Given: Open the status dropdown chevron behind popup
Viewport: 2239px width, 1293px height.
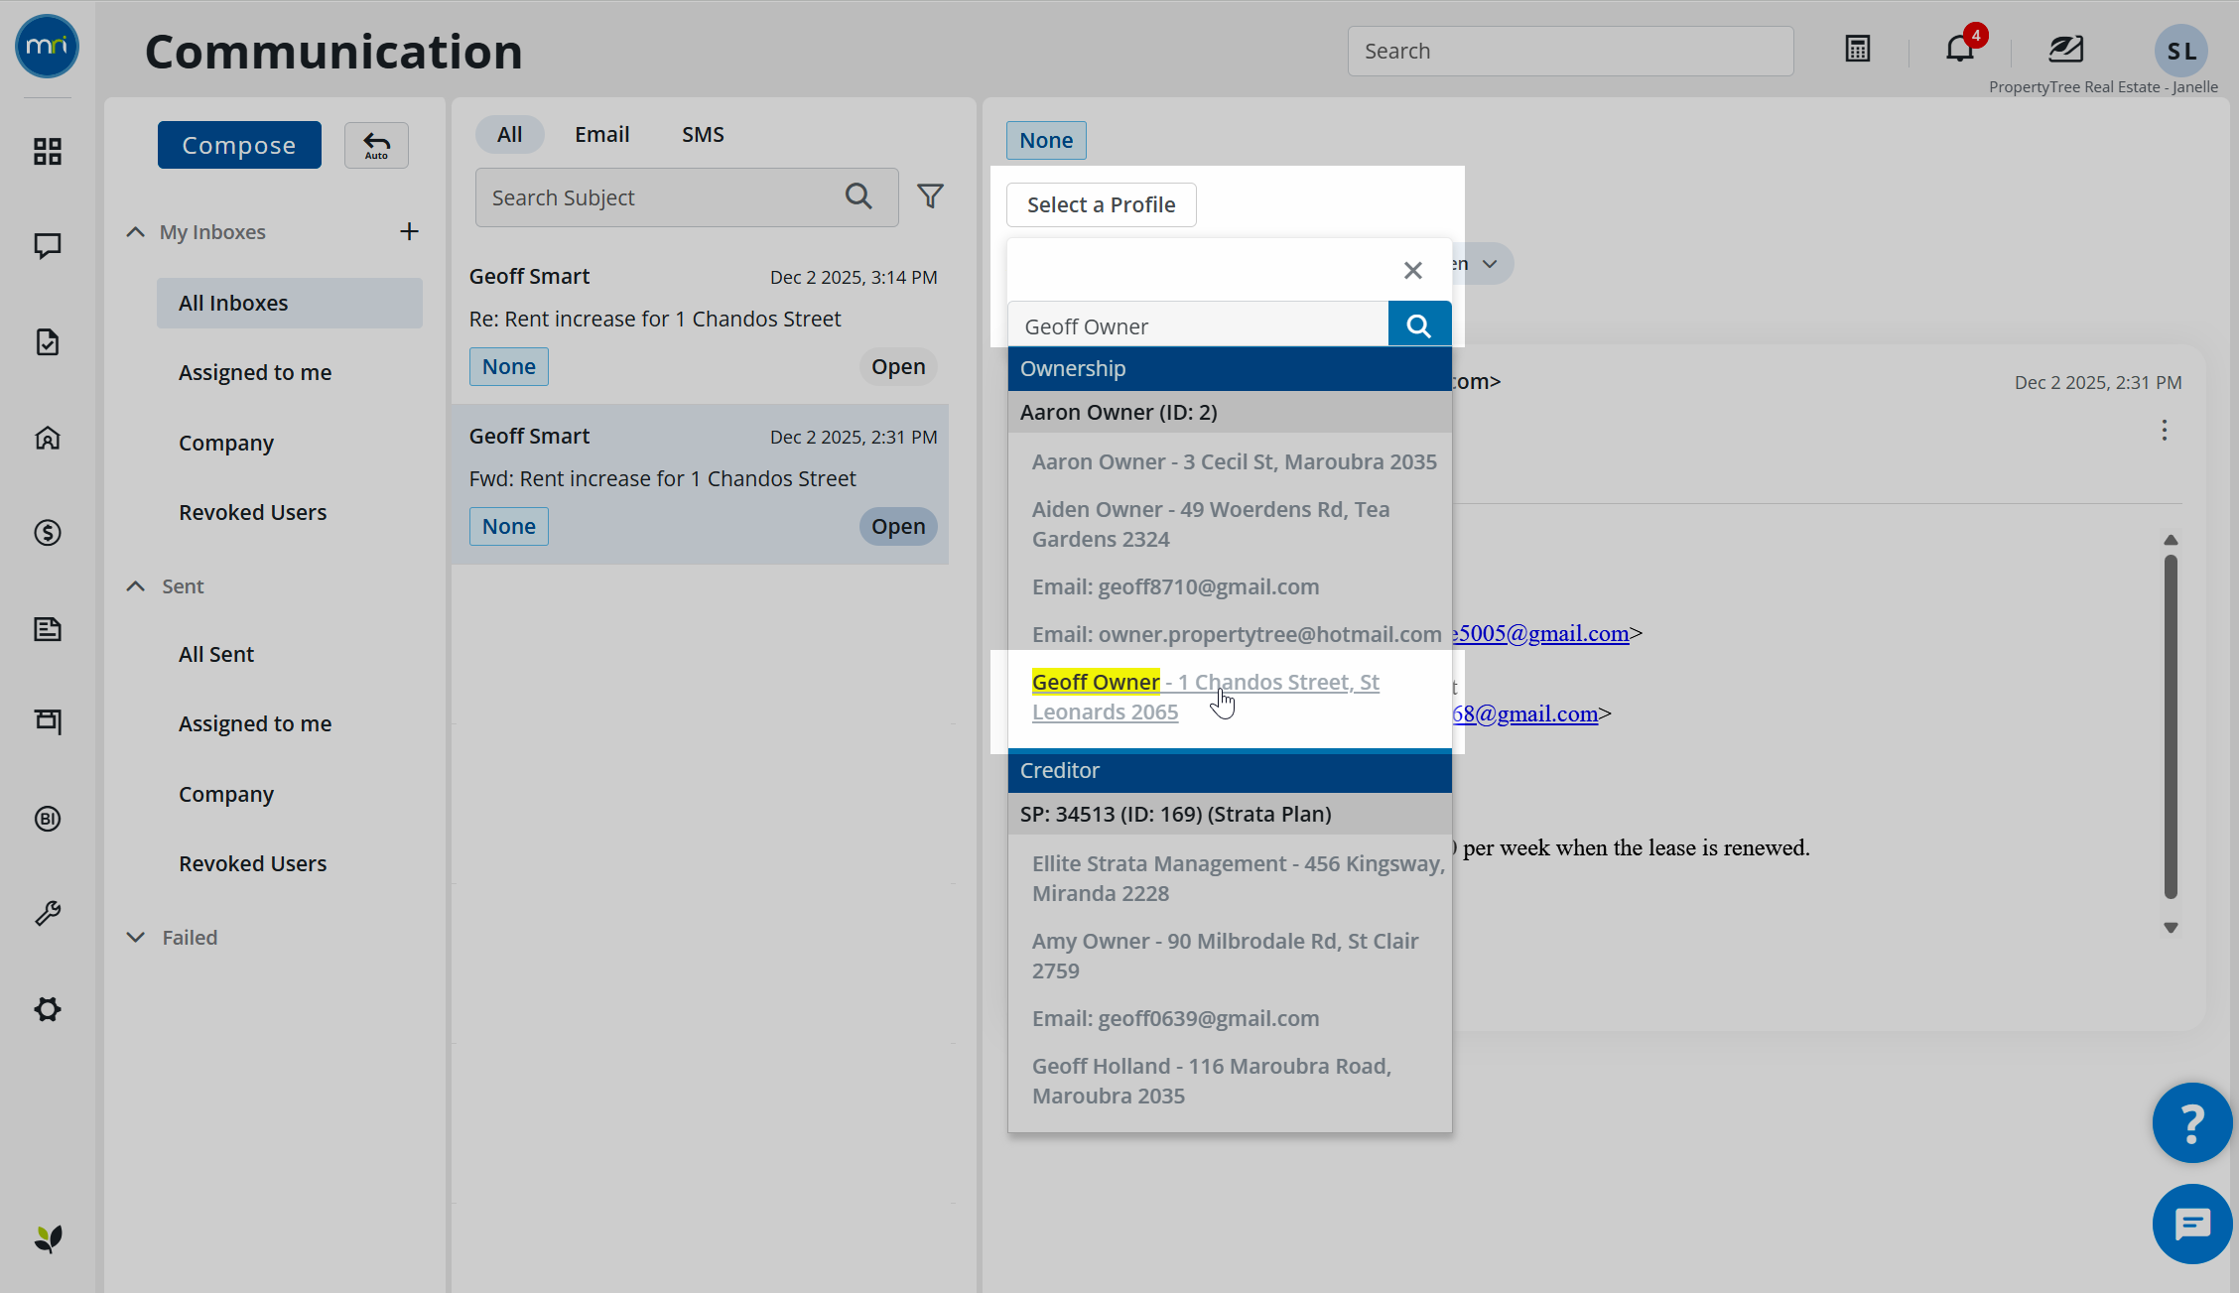Looking at the screenshot, I should click(x=1490, y=264).
